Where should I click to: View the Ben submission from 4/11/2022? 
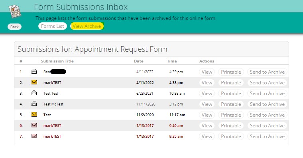[207, 72]
